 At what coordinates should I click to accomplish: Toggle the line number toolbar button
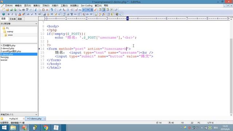[88, 10]
